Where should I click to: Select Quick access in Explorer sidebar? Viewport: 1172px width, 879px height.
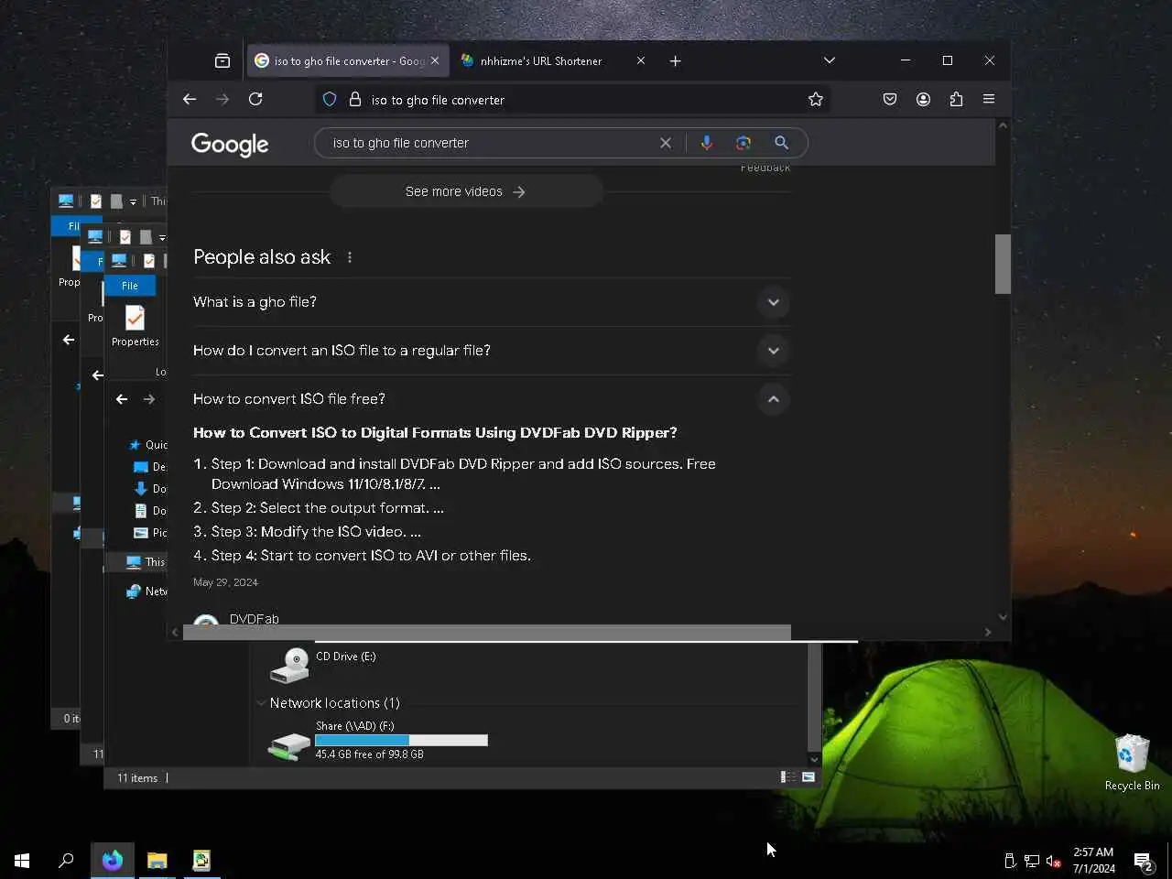[148, 445]
